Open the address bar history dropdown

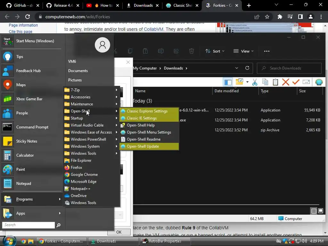point(237,68)
